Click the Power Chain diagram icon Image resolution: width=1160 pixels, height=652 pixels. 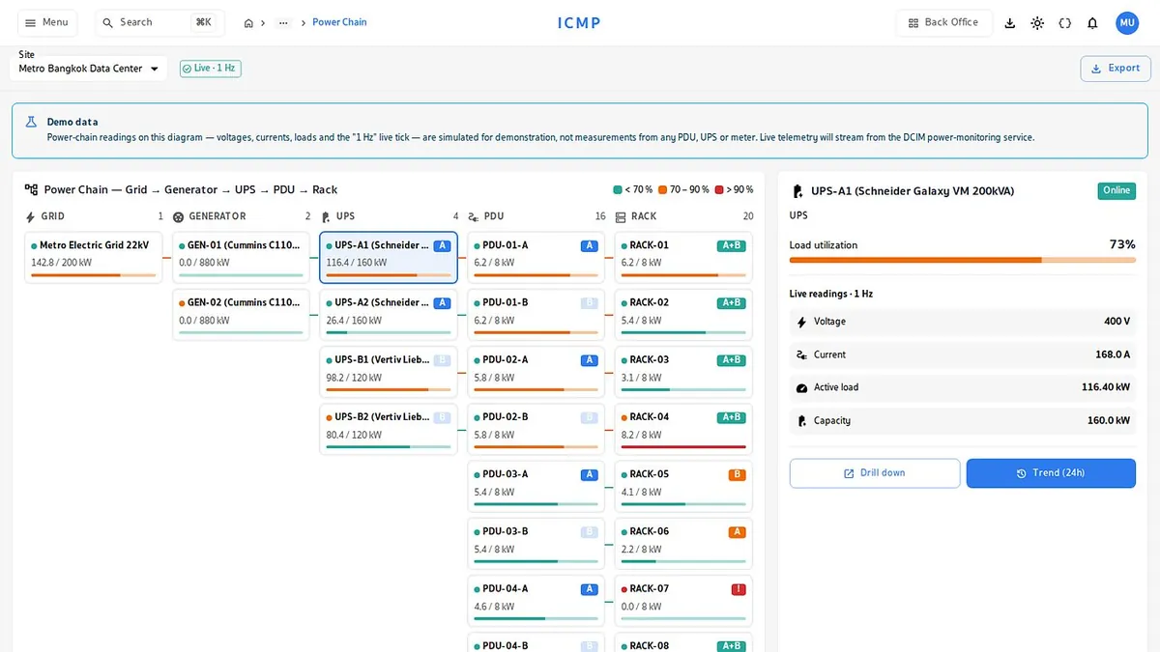pos(32,190)
